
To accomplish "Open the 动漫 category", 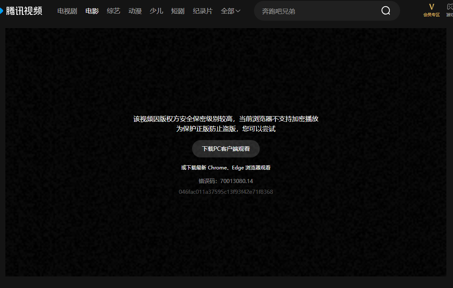I will tap(135, 11).
